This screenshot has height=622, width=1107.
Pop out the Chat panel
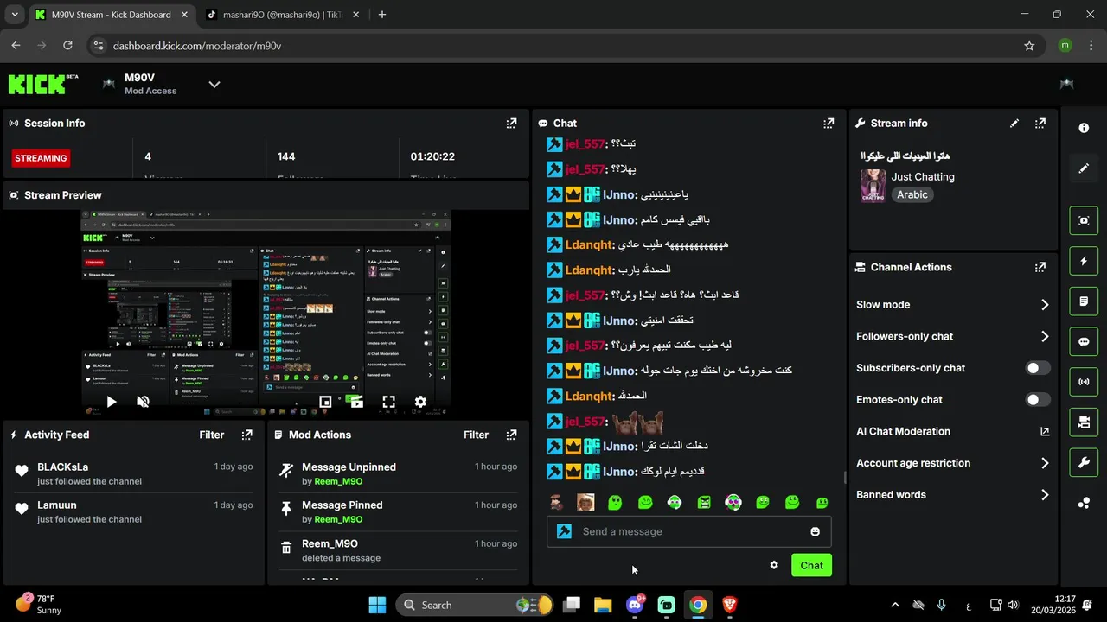[x=829, y=124]
